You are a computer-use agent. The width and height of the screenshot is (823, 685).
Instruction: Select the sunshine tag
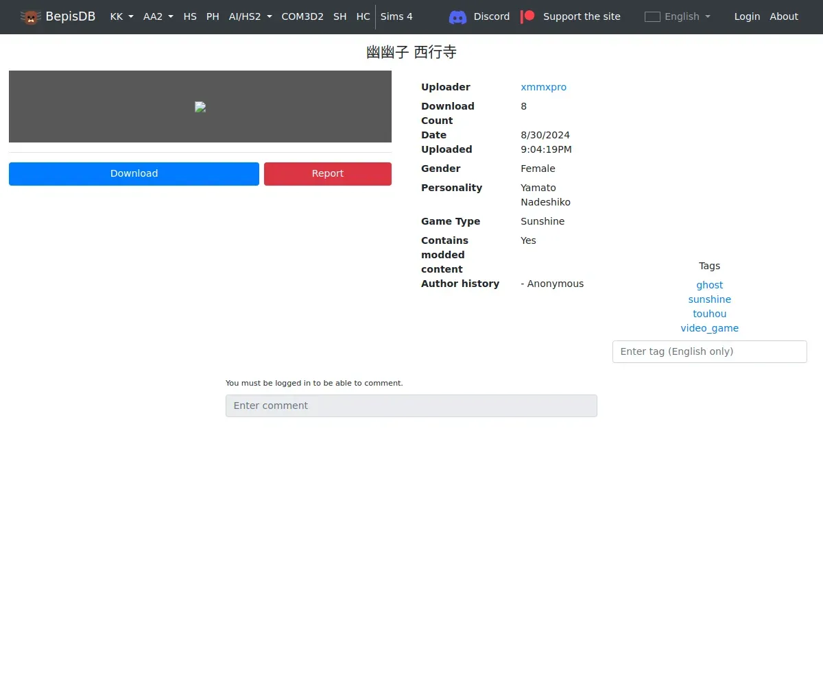(x=710, y=299)
